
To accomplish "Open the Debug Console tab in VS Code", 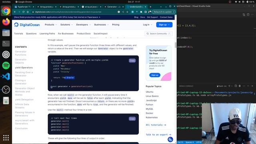I will (x=186, y=86).
